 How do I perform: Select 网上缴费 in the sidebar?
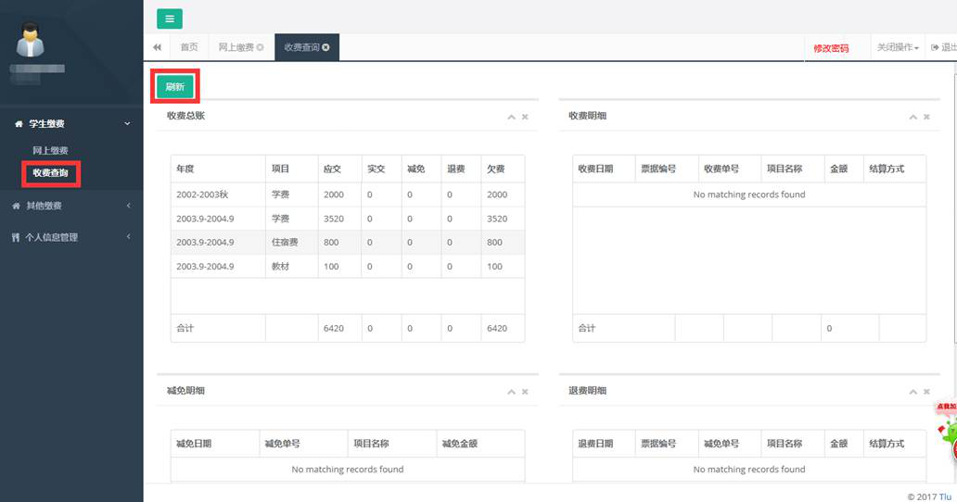tap(50, 150)
